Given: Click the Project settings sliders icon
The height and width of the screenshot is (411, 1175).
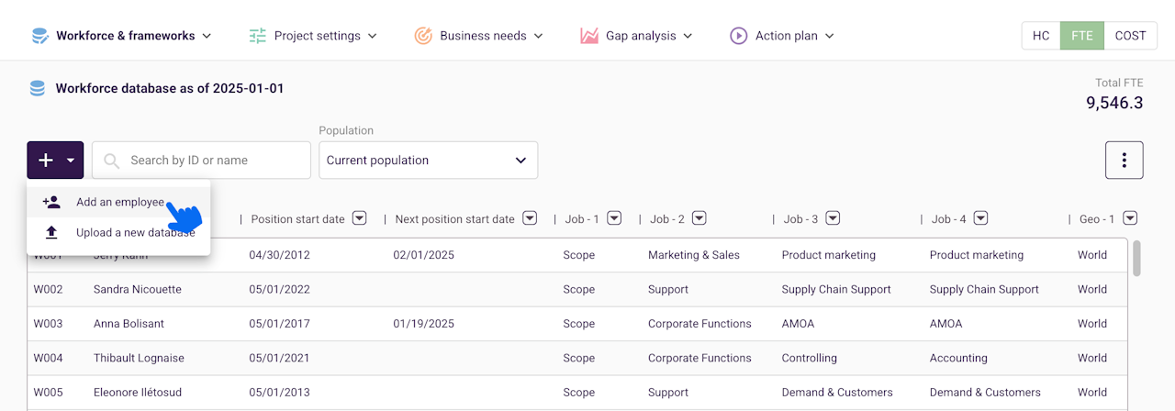Looking at the screenshot, I should [x=258, y=36].
